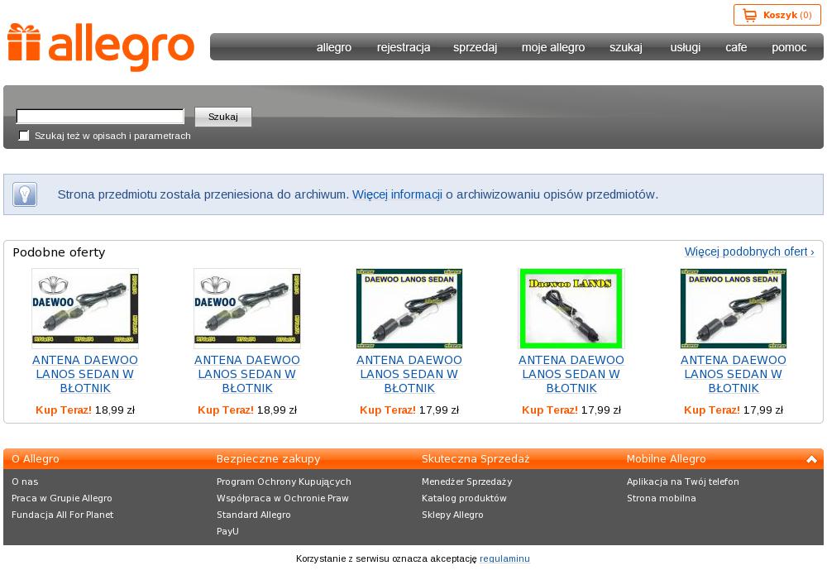Click the lightbulb info icon
This screenshot has height=575, width=827.
tap(25, 194)
